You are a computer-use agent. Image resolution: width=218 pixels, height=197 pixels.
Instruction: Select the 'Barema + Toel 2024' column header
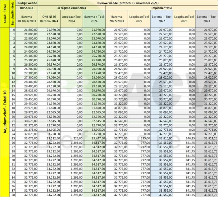point(94,19)
